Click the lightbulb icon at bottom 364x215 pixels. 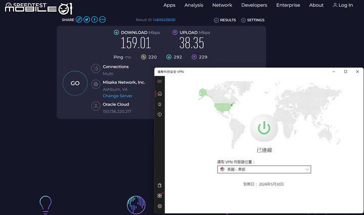[45, 204]
